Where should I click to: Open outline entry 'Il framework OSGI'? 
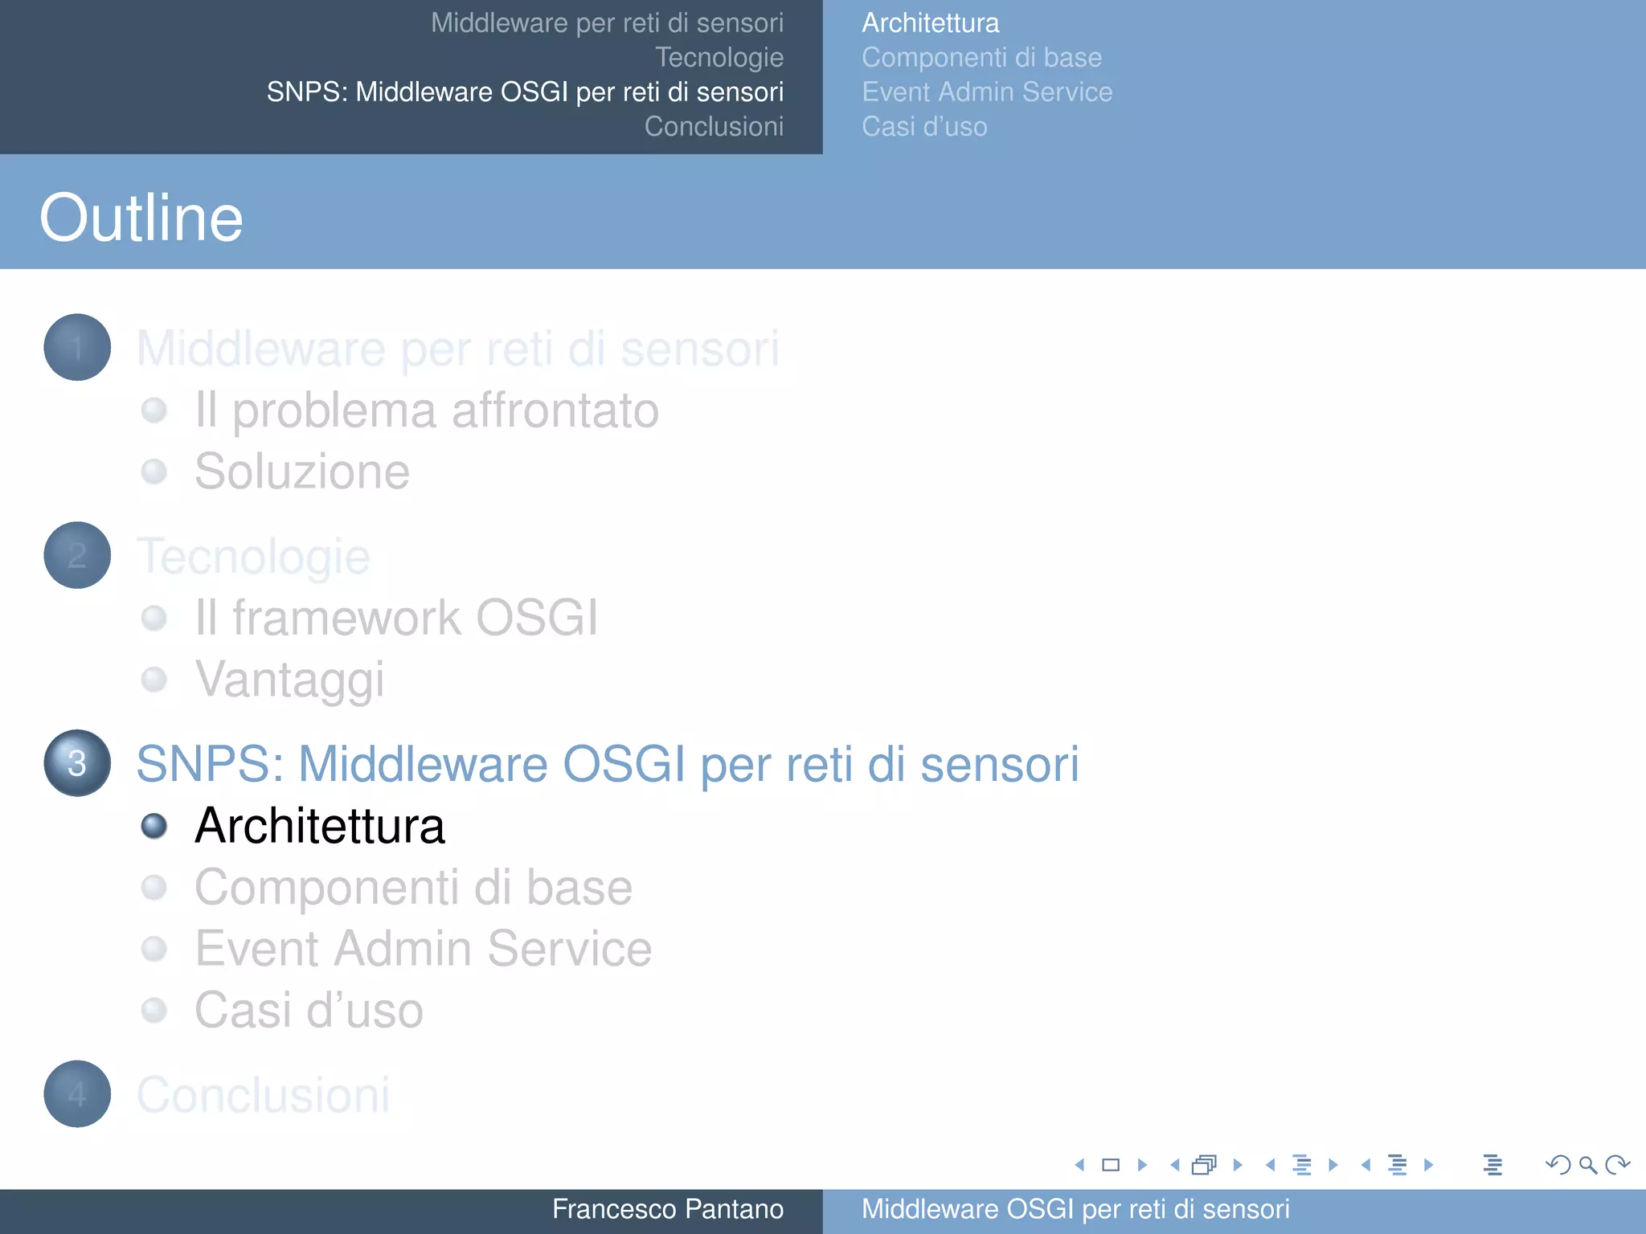point(396,618)
